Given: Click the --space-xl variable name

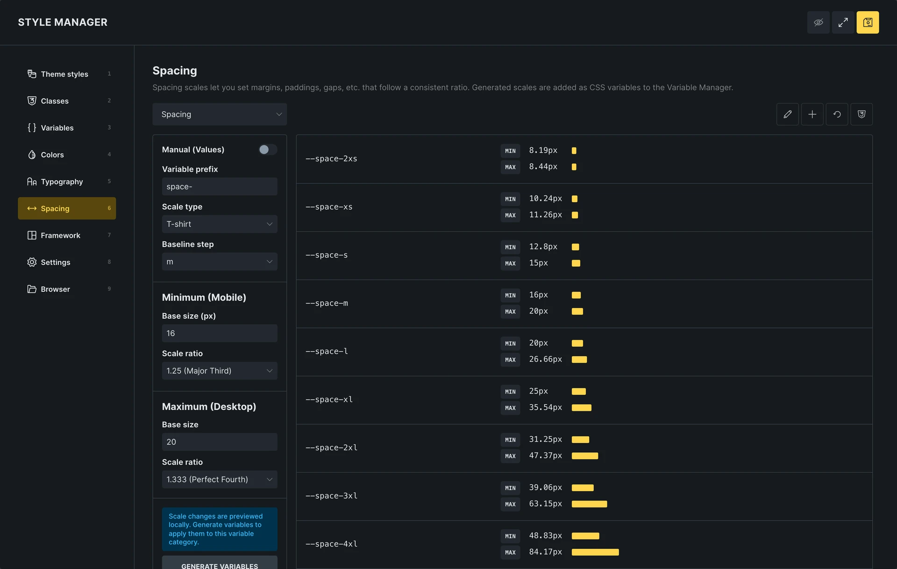Looking at the screenshot, I should [329, 400].
